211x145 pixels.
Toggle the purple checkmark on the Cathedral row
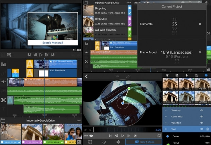click(x=130, y=24)
